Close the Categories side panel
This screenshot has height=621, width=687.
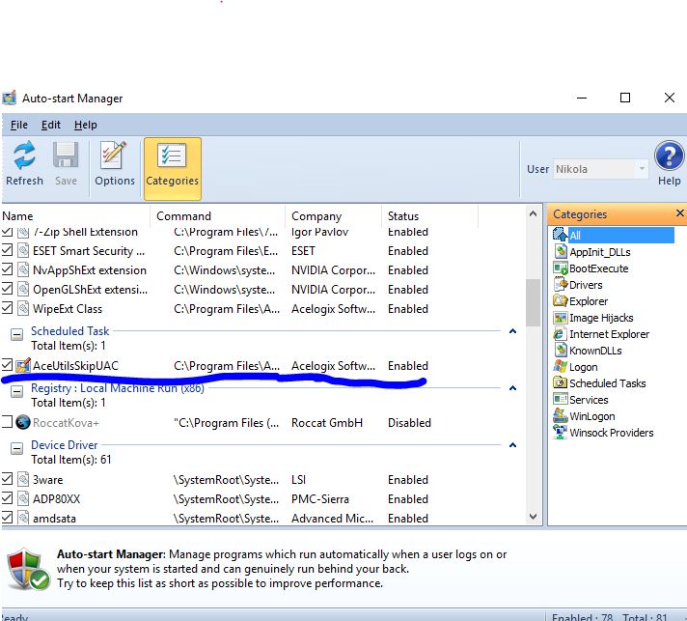pyautogui.click(x=679, y=213)
